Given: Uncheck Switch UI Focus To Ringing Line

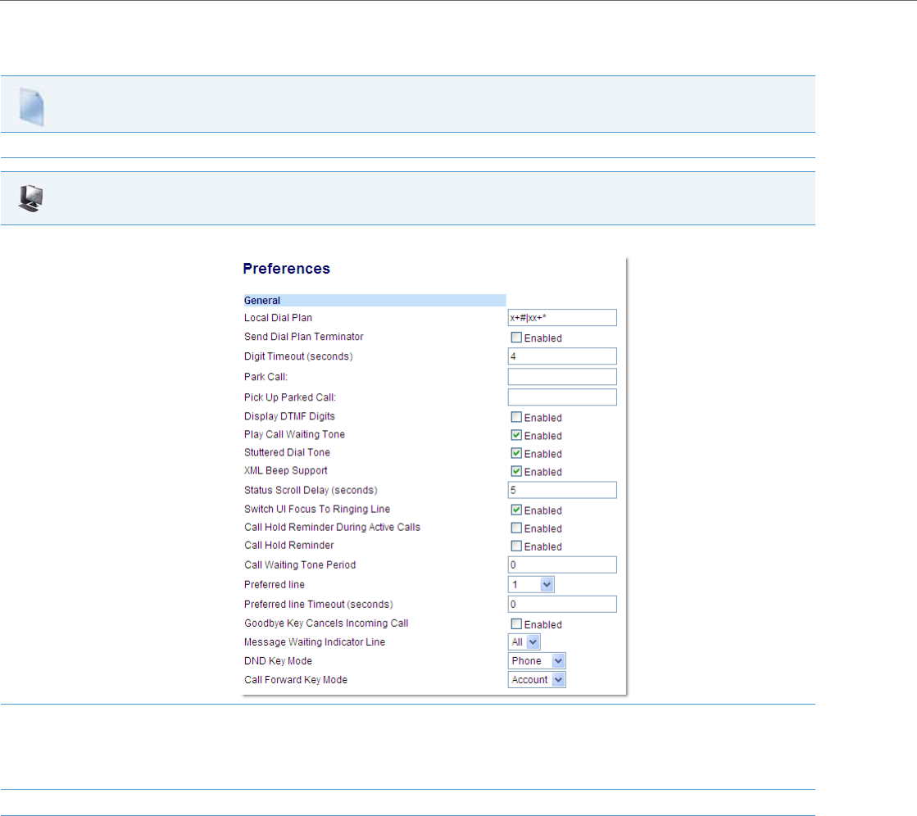Looking at the screenshot, I should [516, 510].
